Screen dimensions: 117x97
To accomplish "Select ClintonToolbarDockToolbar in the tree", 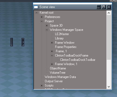I will coord(78,60).
